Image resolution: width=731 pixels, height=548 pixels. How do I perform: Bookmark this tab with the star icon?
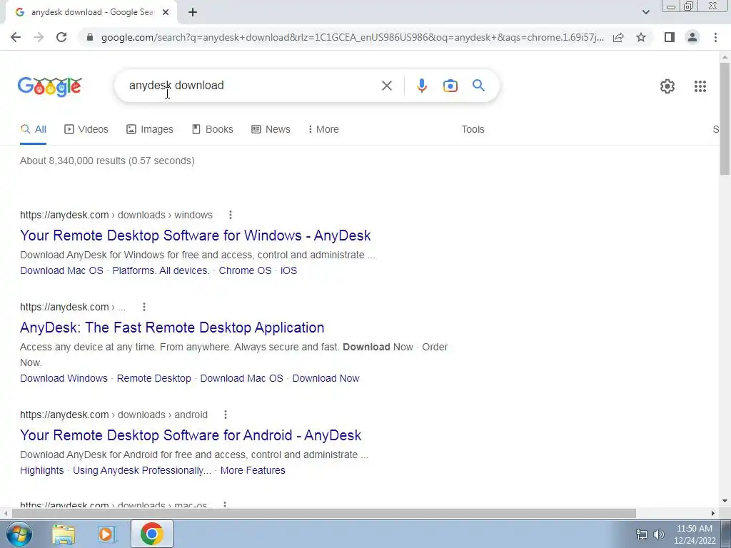click(641, 37)
